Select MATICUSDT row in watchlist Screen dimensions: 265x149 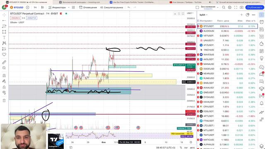point(227,140)
